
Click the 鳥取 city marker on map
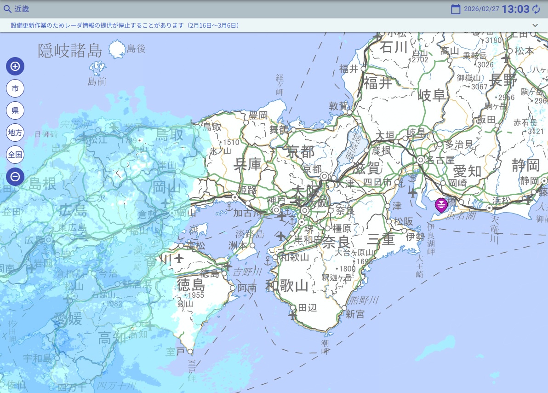pyautogui.click(x=199, y=126)
